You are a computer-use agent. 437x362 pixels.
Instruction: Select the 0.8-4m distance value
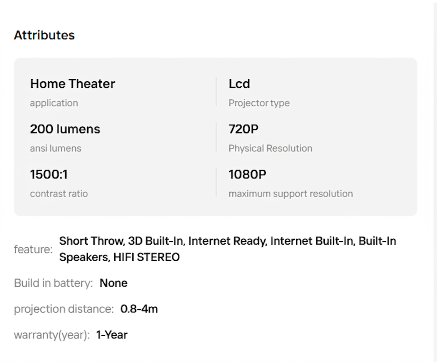pyautogui.click(x=139, y=309)
